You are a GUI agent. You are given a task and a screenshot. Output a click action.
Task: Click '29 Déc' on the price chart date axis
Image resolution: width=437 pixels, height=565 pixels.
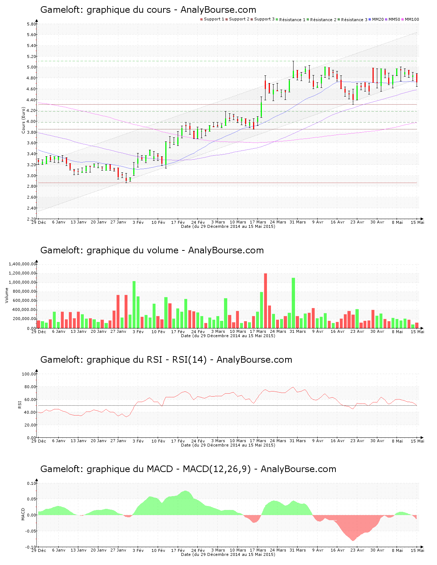pyautogui.click(x=39, y=222)
